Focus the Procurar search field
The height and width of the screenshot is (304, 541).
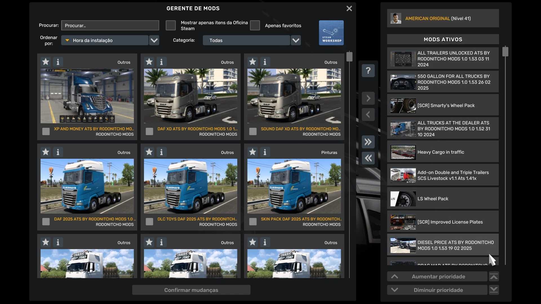point(110,25)
